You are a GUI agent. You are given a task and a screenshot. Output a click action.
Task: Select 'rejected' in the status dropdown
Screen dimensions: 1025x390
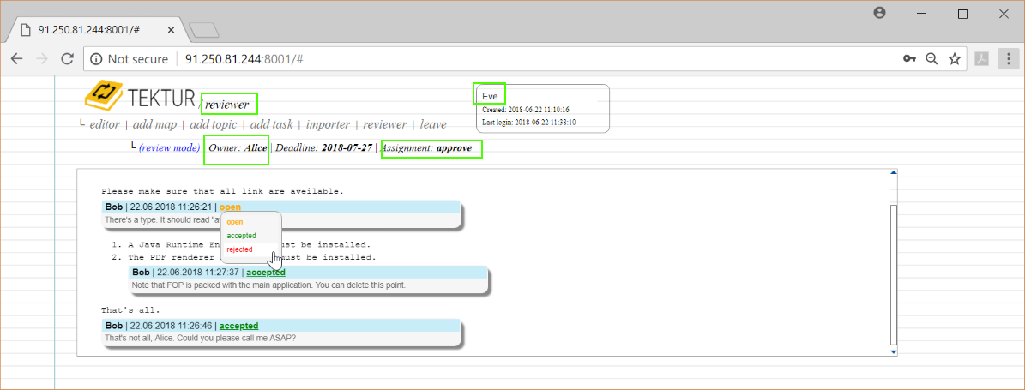(x=240, y=249)
